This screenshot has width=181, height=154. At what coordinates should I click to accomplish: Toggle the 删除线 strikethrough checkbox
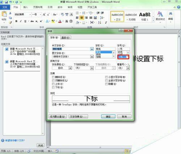(53, 77)
